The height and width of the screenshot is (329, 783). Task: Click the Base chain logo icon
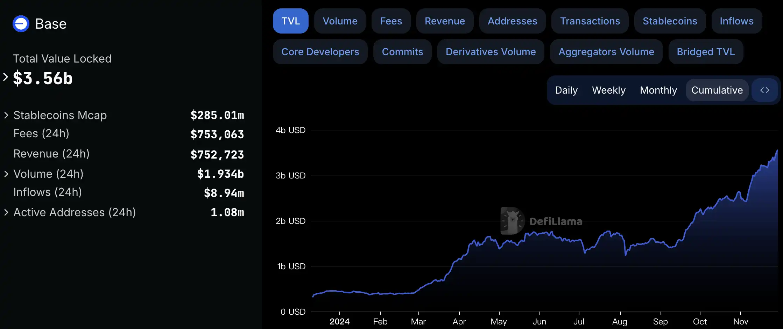(21, 24)
